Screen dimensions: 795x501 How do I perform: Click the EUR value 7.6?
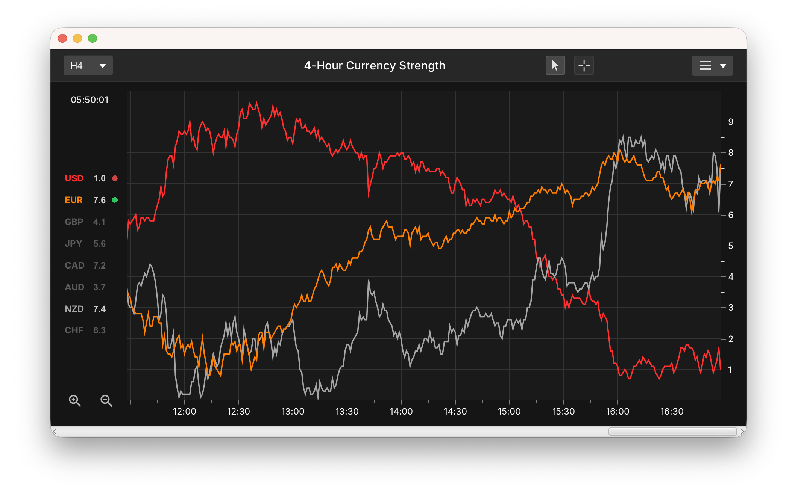click(x=99, y=200)
